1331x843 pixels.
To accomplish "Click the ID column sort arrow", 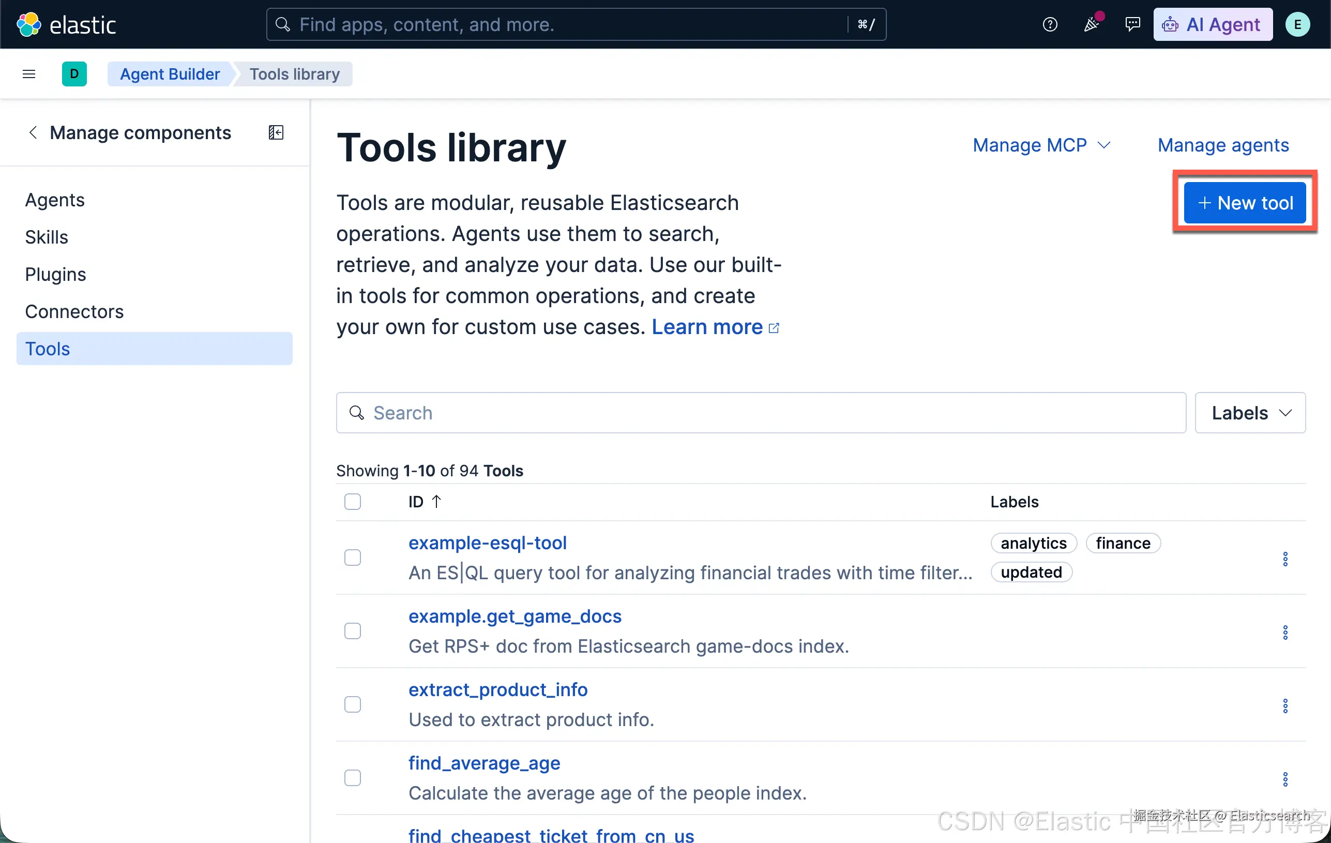I will point(436,501).
